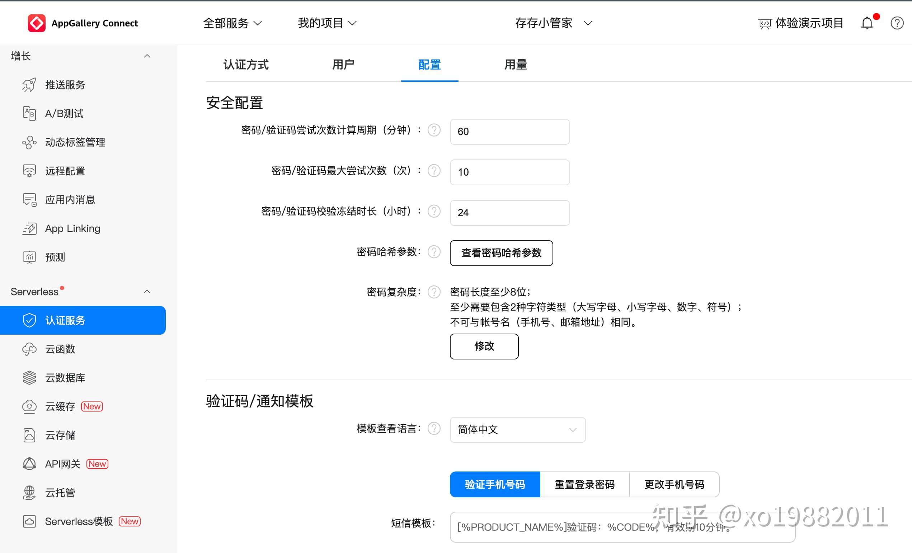912x553 pixels.
Task: Click the 短信模板 text field
Action: pyautogui.click(x=622, y=527)
